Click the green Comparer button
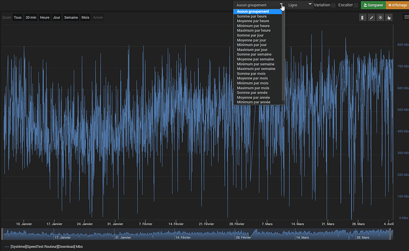The width and height of the screenshot is (409, 251). pos(373,5)
